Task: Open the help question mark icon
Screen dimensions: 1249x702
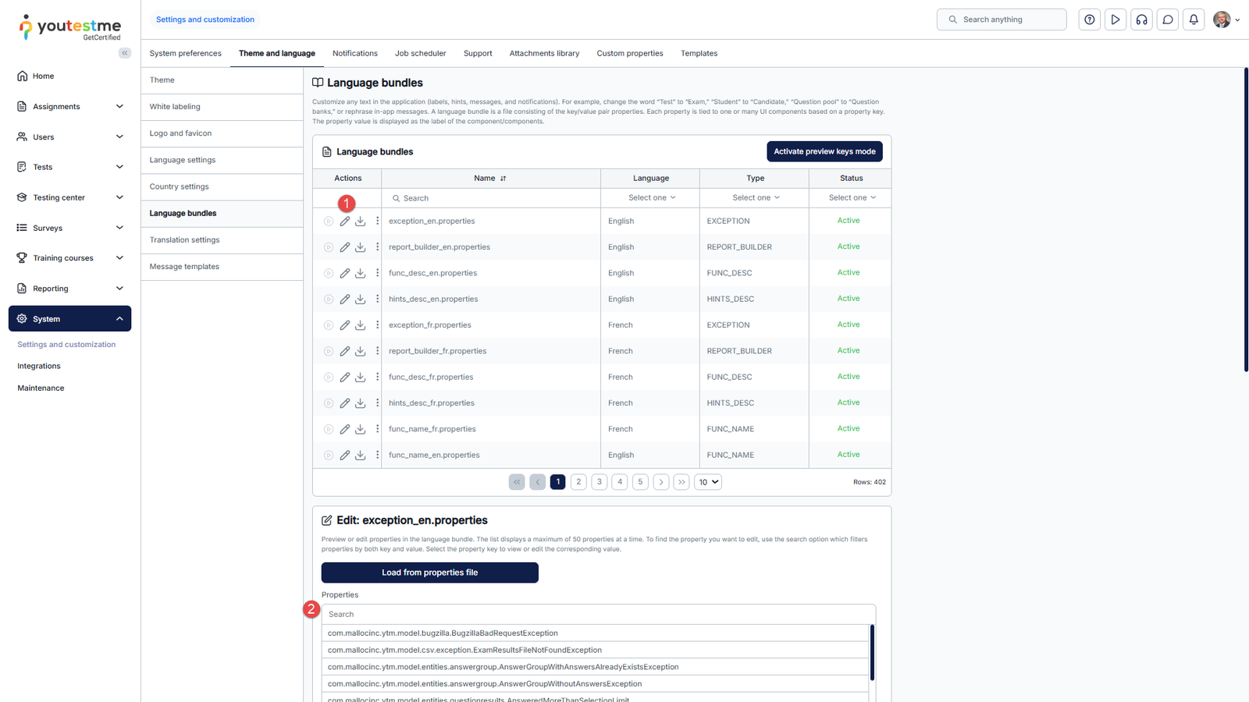Action: (1089, 19)
